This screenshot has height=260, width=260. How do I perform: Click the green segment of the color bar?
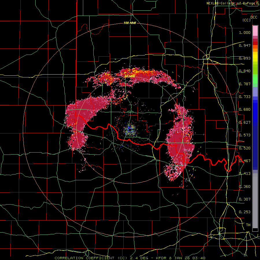(x=255, y=79)
